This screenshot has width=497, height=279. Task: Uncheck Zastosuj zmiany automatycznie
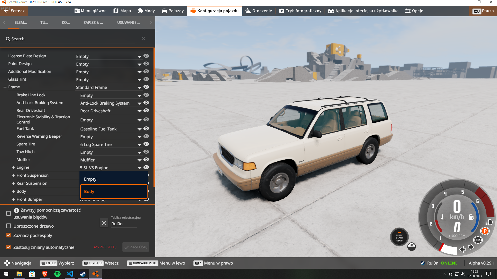9,247
